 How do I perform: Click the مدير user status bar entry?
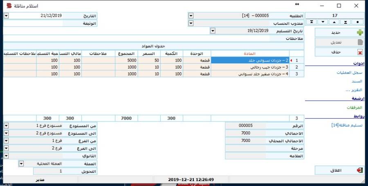coord(40,180)
